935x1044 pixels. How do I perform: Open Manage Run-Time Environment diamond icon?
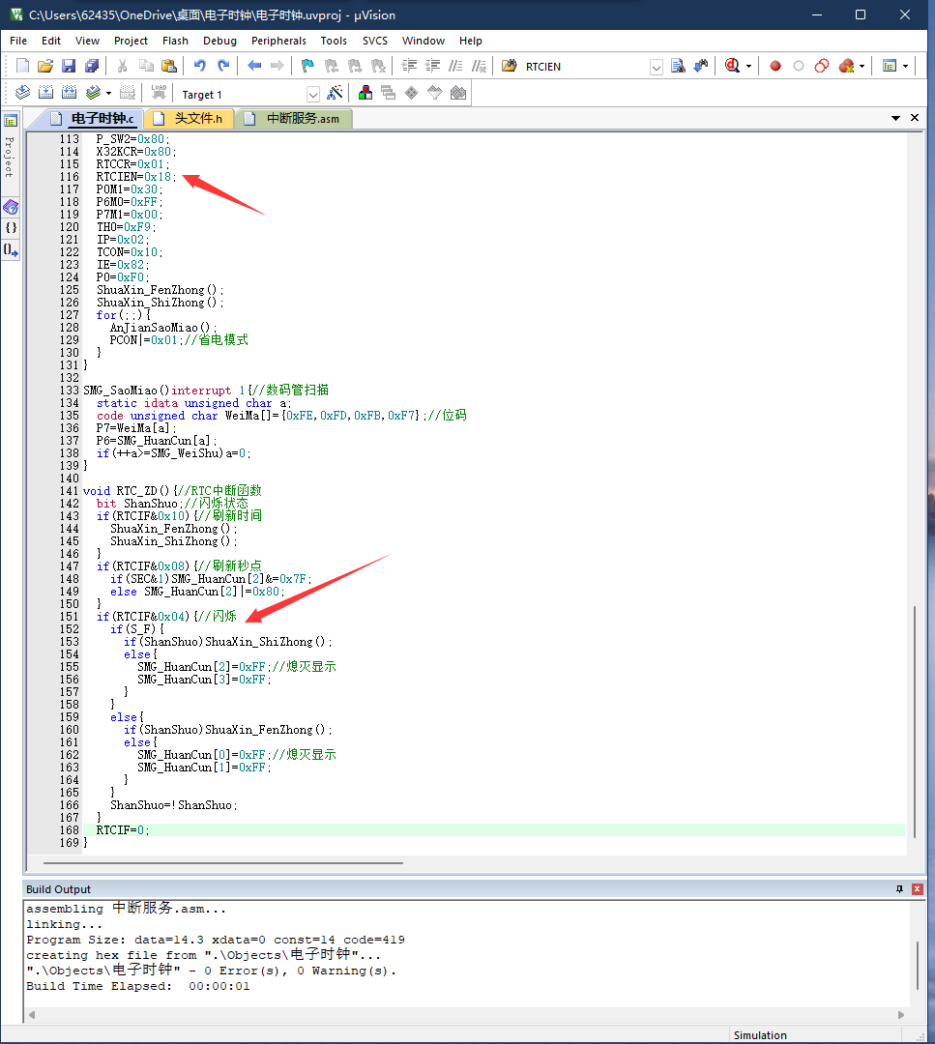412,93
